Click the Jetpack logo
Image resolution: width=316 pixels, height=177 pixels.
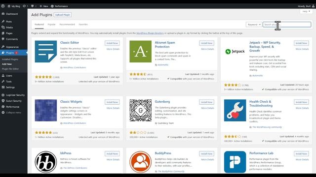coord(235,51)
